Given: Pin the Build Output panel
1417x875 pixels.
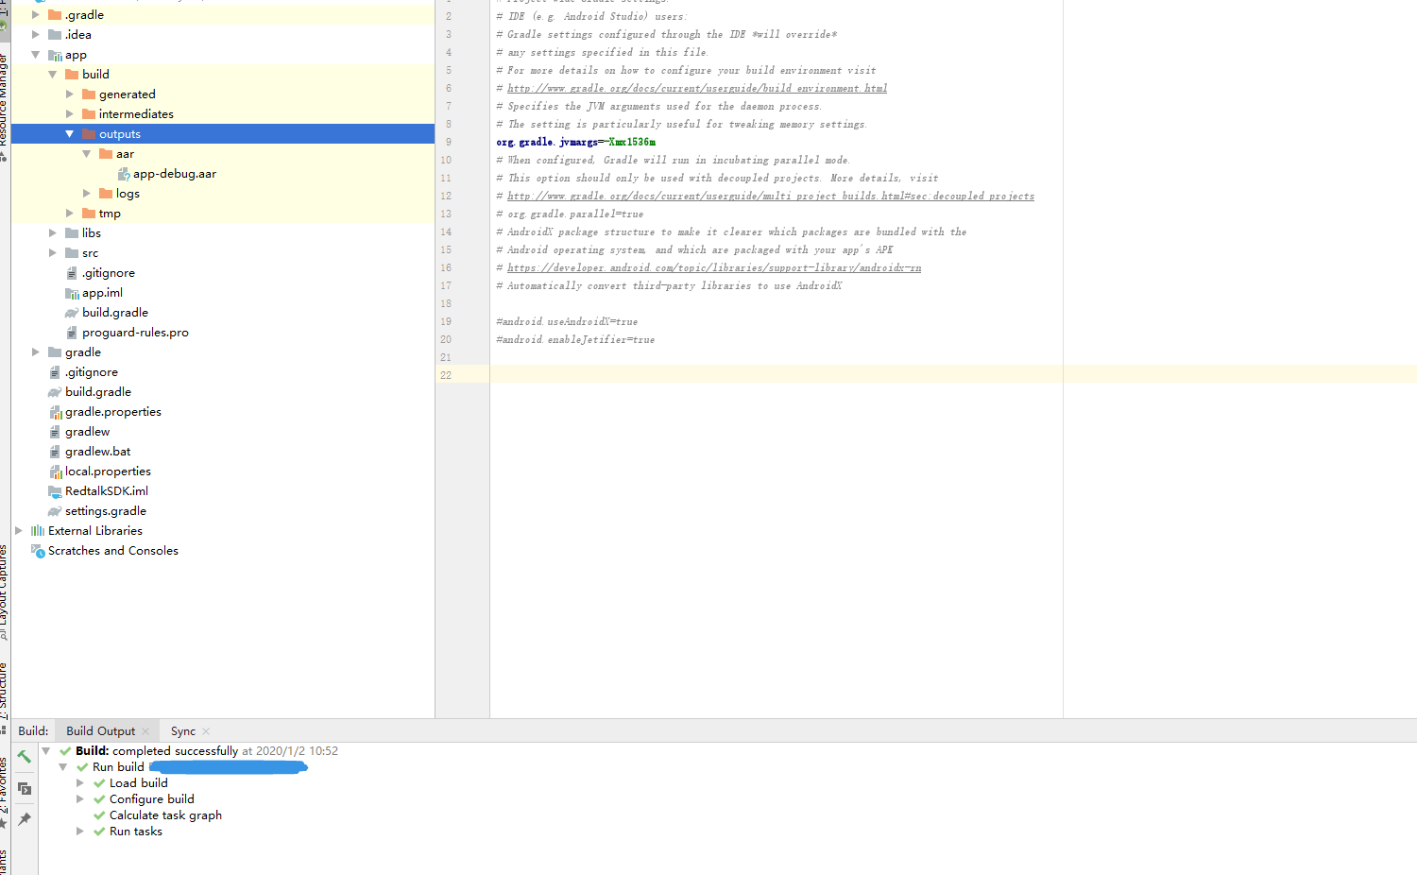Looking at the screenshot, I should [x=25, y=818].
